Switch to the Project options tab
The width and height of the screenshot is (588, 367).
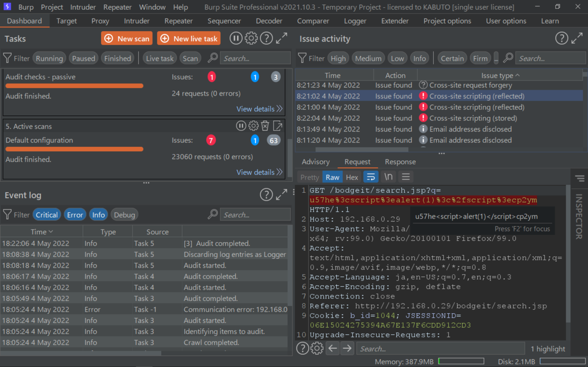[x=447, y=21]
